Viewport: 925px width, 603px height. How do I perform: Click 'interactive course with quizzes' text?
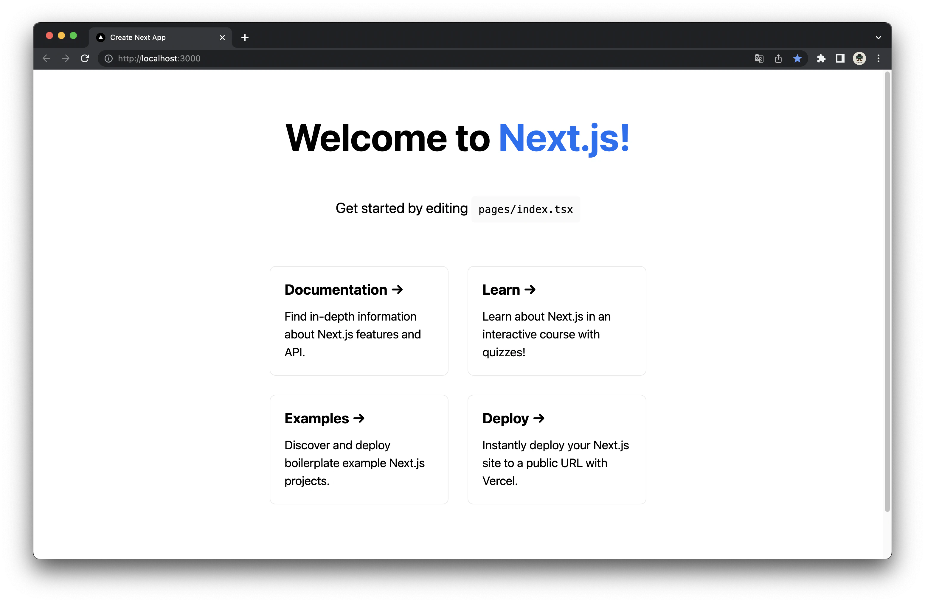pyautogui.click(x=541, y=344)
